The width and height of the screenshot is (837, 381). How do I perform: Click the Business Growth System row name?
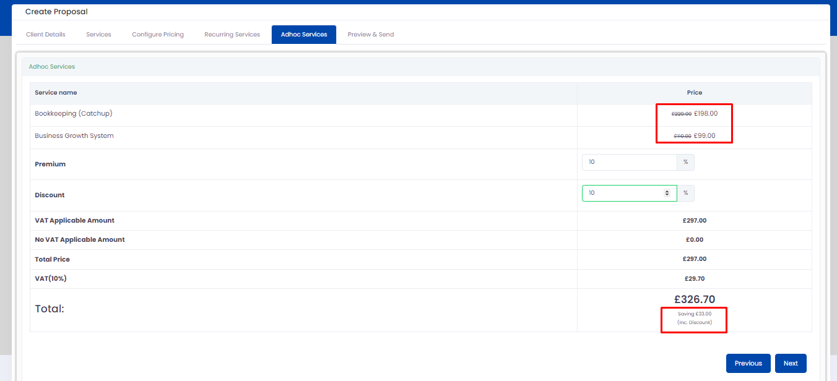(74, 135)
